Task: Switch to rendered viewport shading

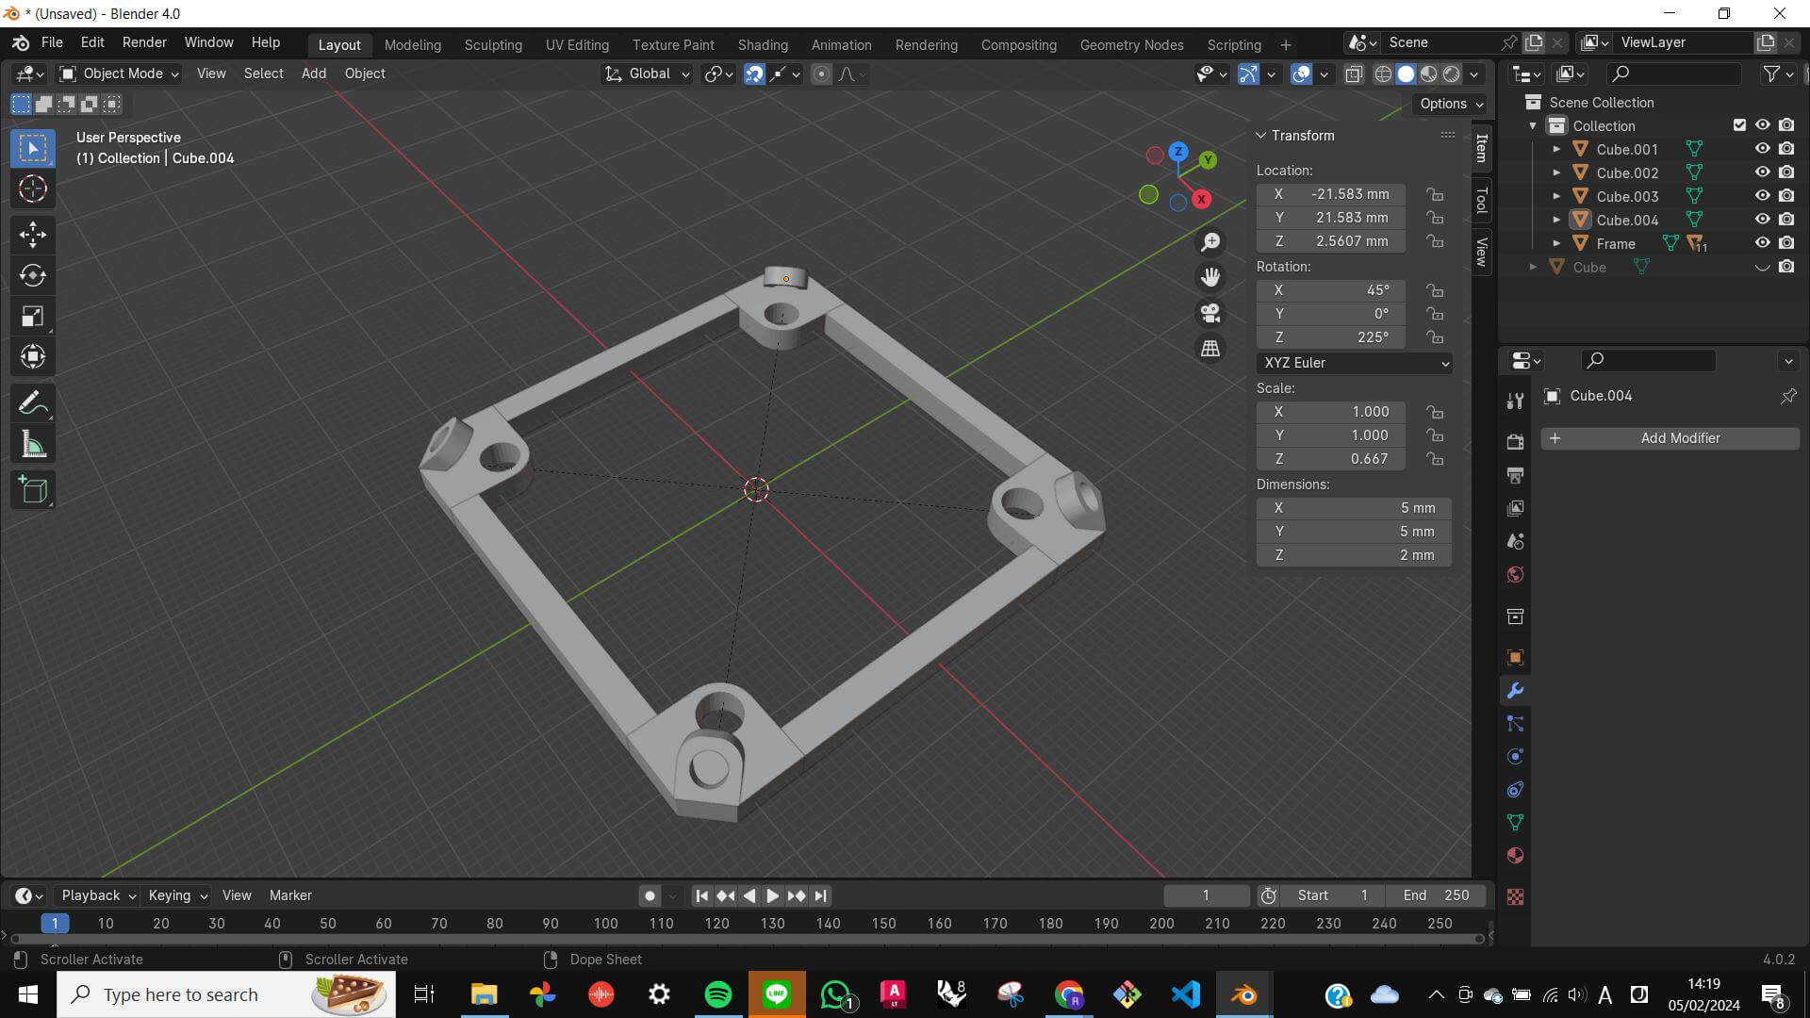Action: (x=1452, y=74)
